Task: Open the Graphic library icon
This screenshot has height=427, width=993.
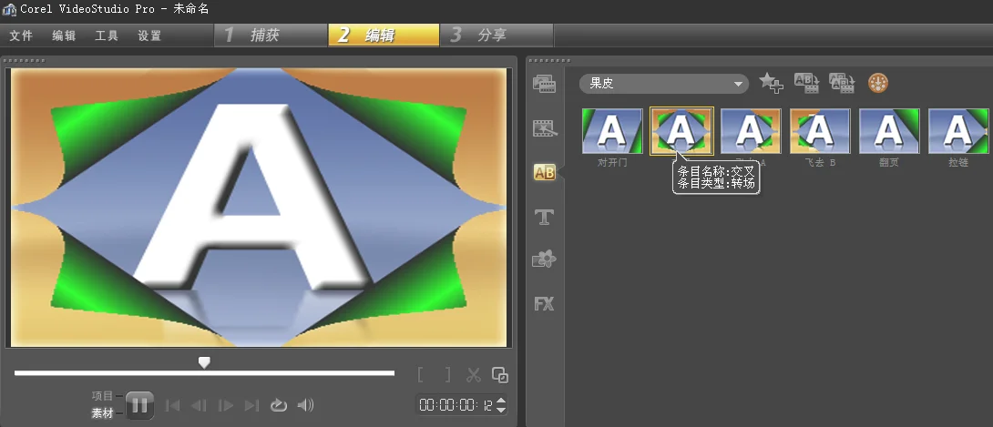Action: (545, 260)
